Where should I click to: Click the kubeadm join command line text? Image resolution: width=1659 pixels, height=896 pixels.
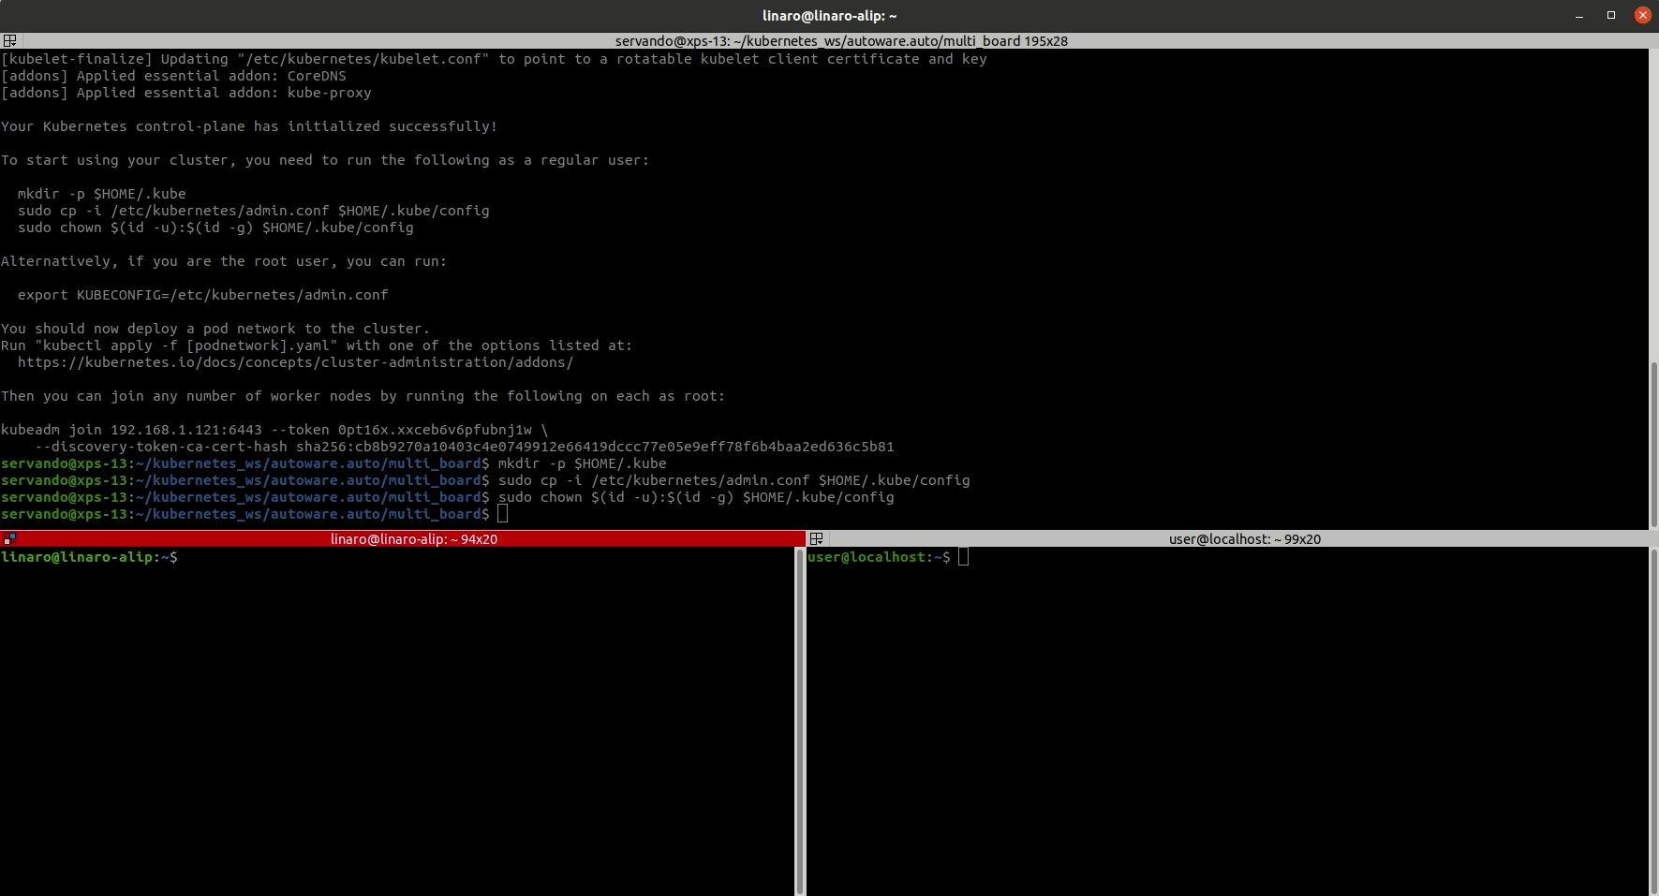click(x=274, y=430)
